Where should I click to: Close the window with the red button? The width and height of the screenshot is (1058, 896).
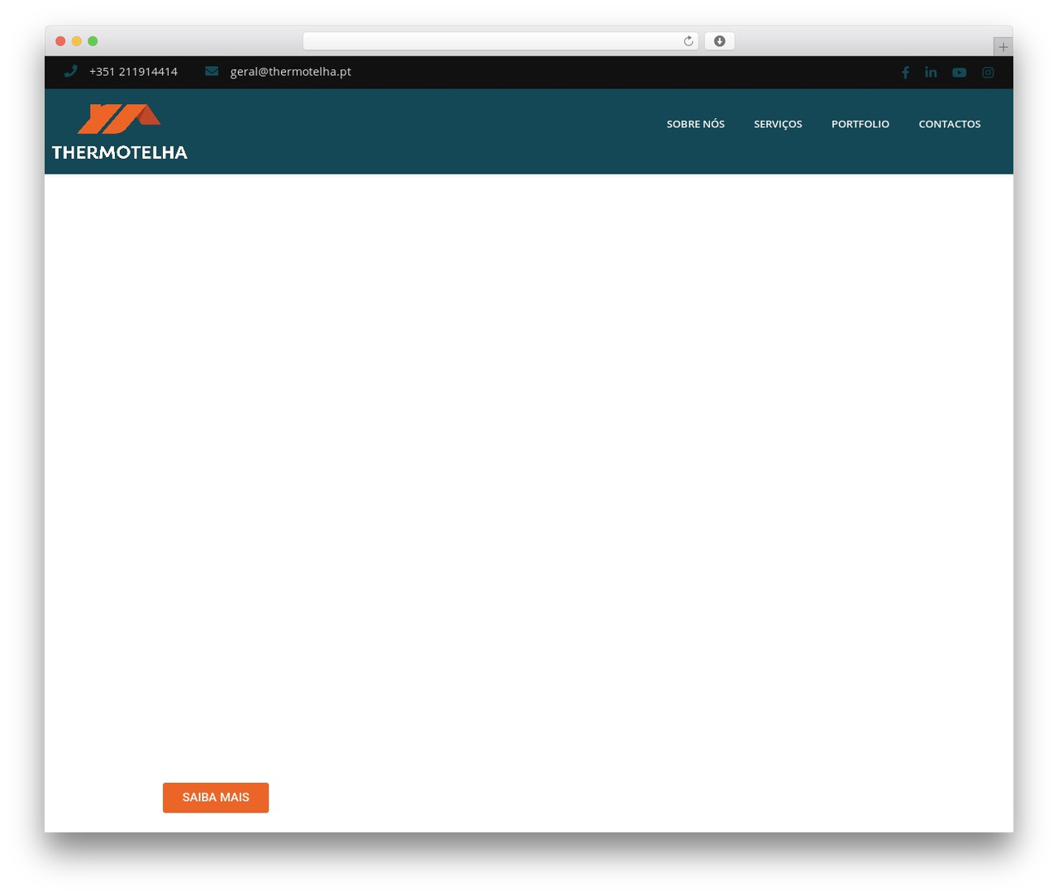[60, 41]
